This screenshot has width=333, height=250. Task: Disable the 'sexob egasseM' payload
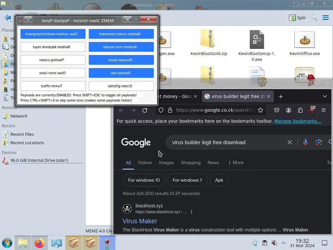pos(121,60)
